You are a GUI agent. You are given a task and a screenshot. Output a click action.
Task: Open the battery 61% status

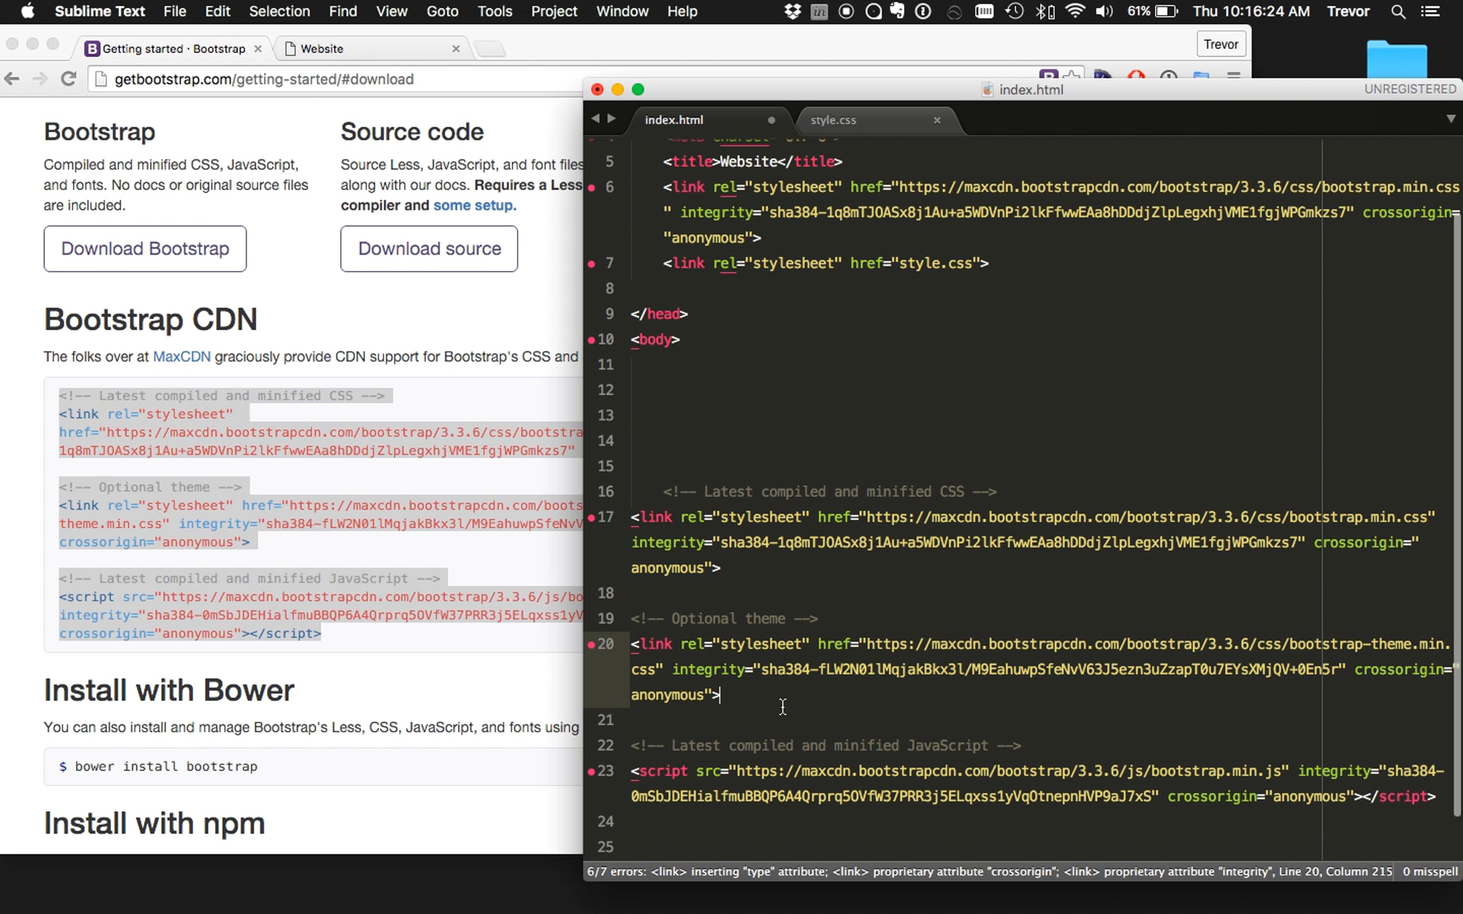tap(1152, 11)
